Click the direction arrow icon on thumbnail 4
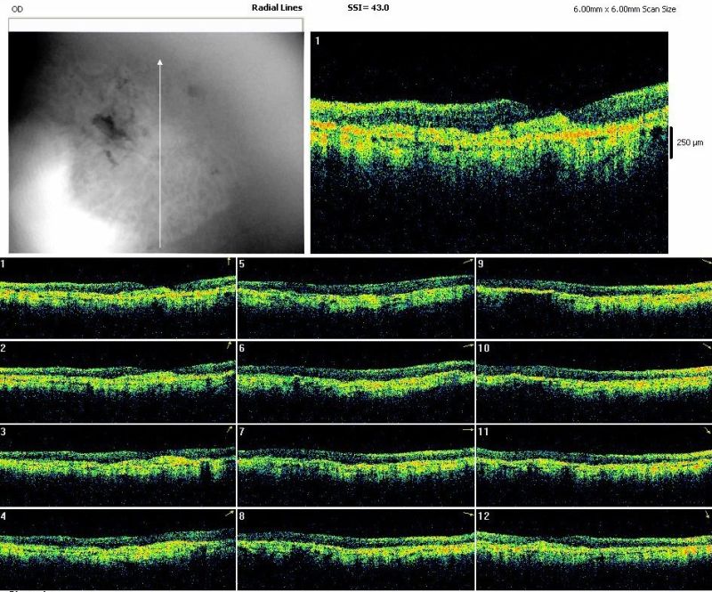This screenshot has height=592, width=712. [230, 514]
